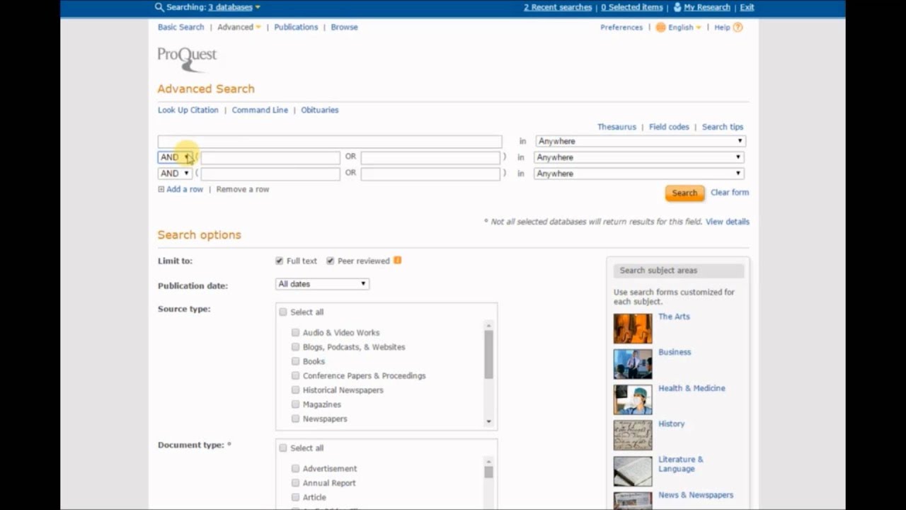The height and width of the screenshot is (510, 906).
Task: Check Historical Newspapers source type
Action: [295, 390]
